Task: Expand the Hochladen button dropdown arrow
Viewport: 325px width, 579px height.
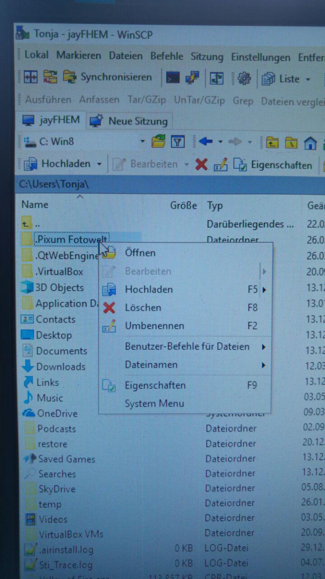Action: point(99,164)
